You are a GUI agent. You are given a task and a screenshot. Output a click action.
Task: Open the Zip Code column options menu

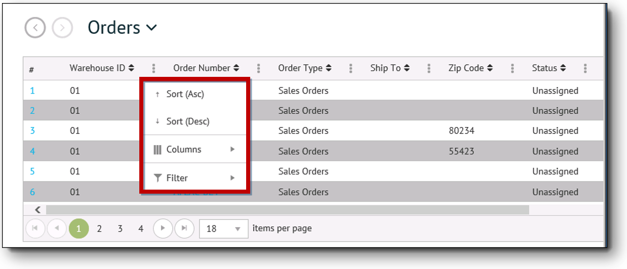(x=513, y=68)
